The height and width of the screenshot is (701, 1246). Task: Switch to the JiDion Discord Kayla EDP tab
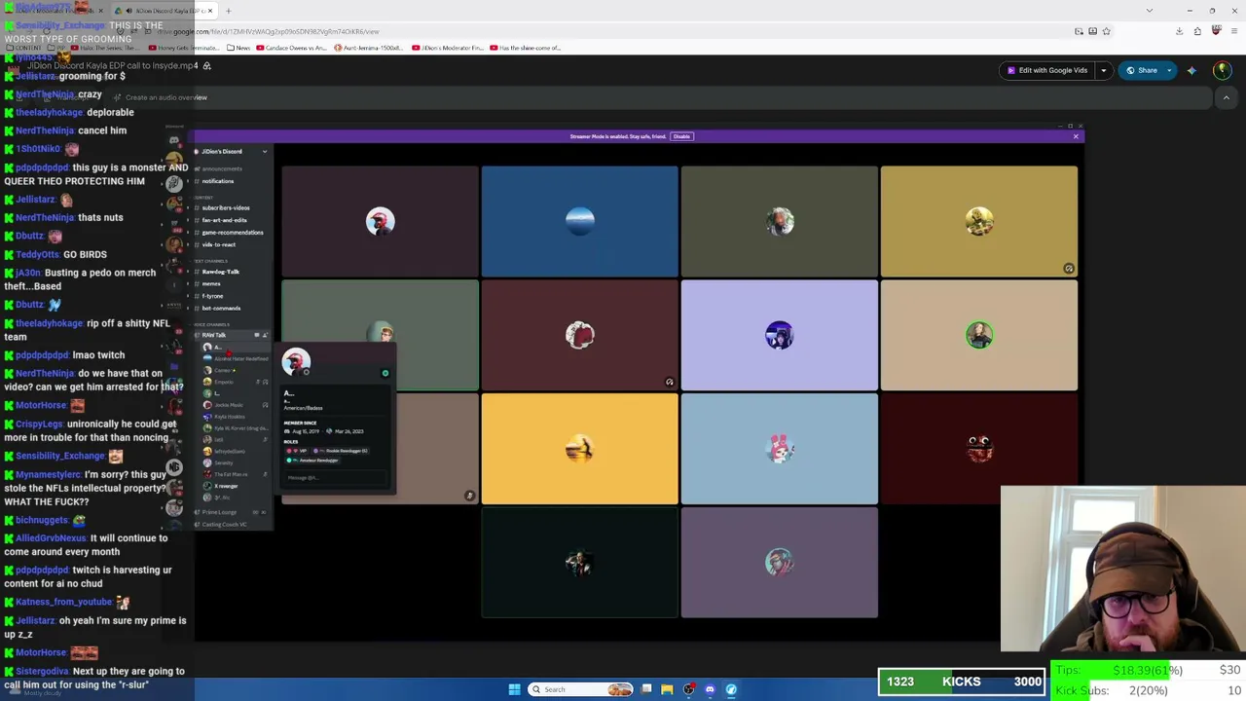coord(164,11)
